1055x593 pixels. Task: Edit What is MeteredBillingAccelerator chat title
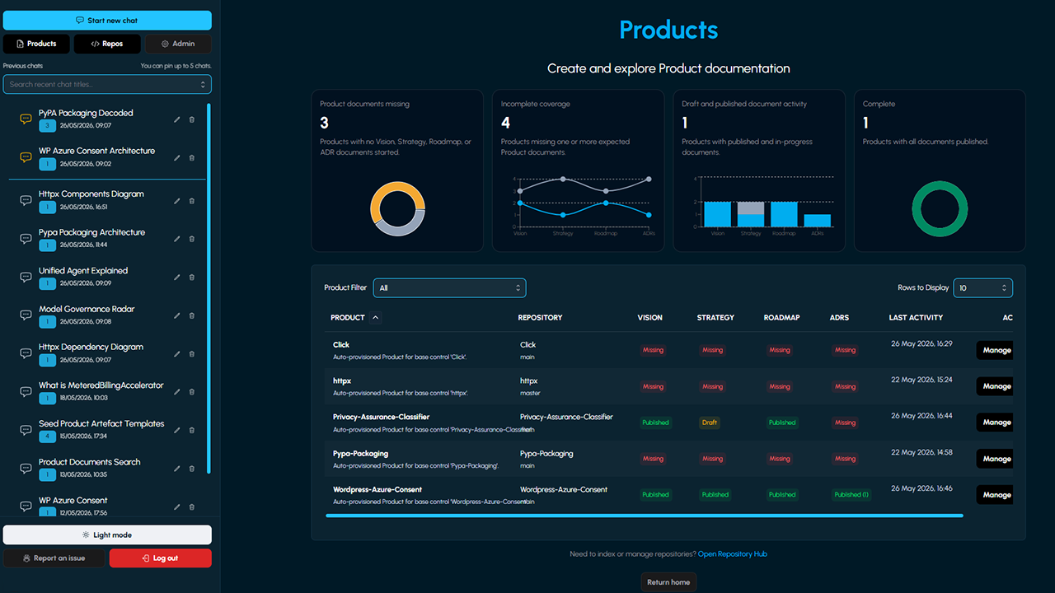(x=177, y=392)
